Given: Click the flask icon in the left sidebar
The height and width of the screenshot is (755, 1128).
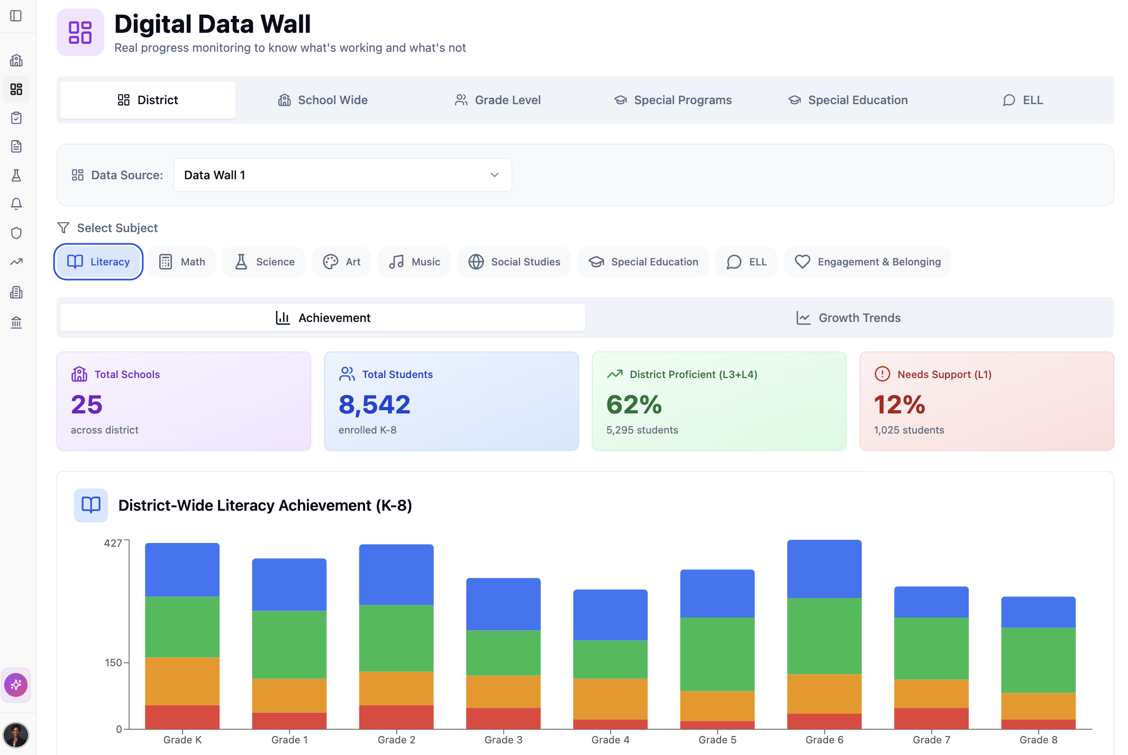Looking at the screenshot, I should [16, 176].
